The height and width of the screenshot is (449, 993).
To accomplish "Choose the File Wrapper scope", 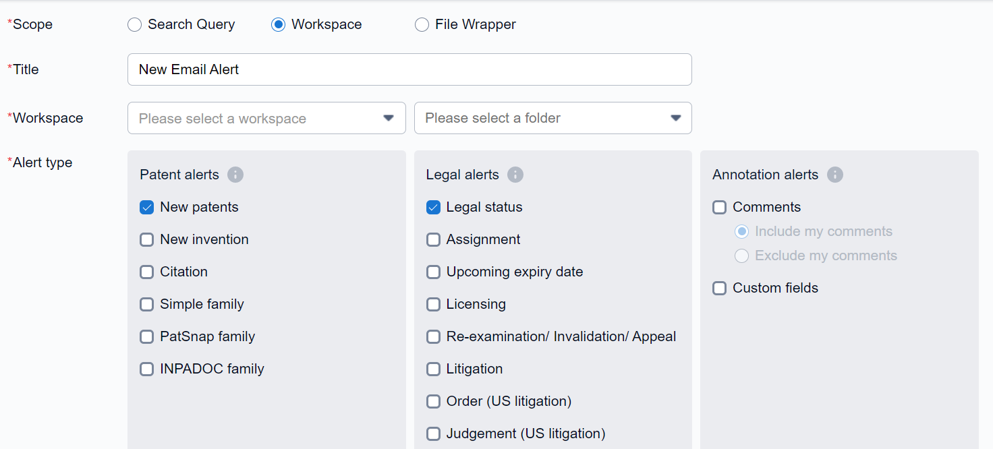I will [x=422, y=25].
